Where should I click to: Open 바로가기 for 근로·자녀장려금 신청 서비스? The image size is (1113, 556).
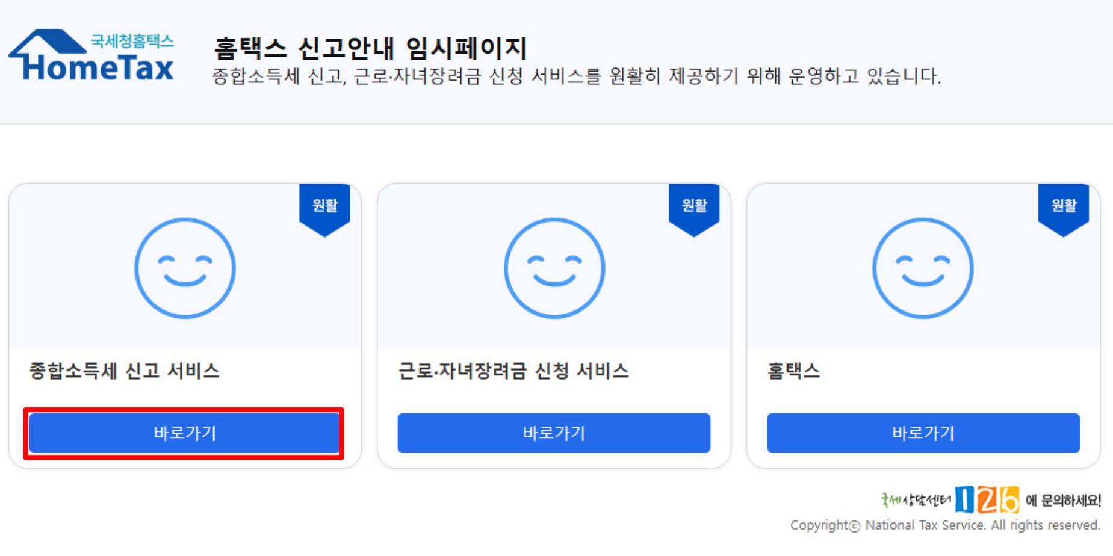tap(554, 433)
